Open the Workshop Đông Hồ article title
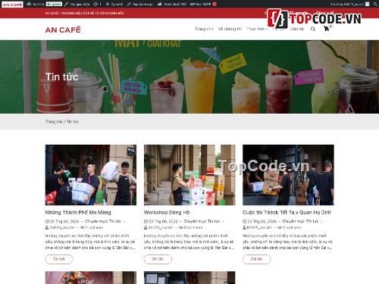379x284 pixels. click(167, 213)
